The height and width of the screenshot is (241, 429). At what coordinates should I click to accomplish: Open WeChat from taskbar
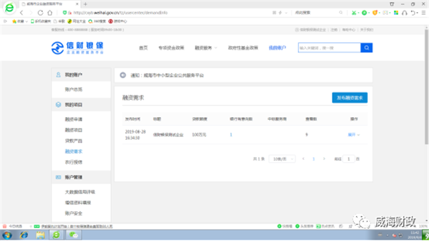[73, 235]
